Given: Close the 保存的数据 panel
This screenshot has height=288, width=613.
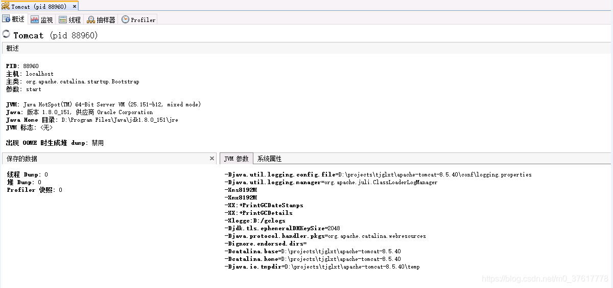Looking at the screenshot, I should [x=212, y=159].
